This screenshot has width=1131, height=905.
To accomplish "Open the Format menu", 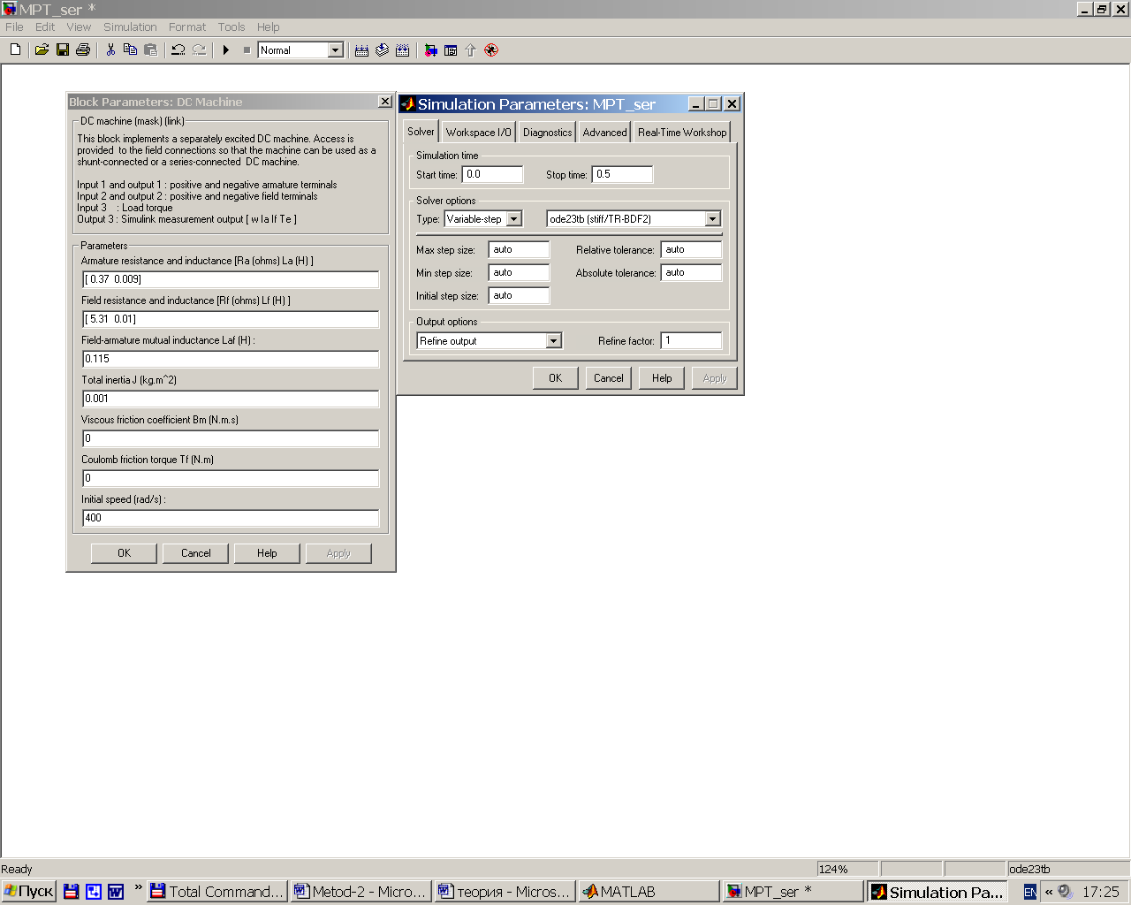I will click(187, 27).
